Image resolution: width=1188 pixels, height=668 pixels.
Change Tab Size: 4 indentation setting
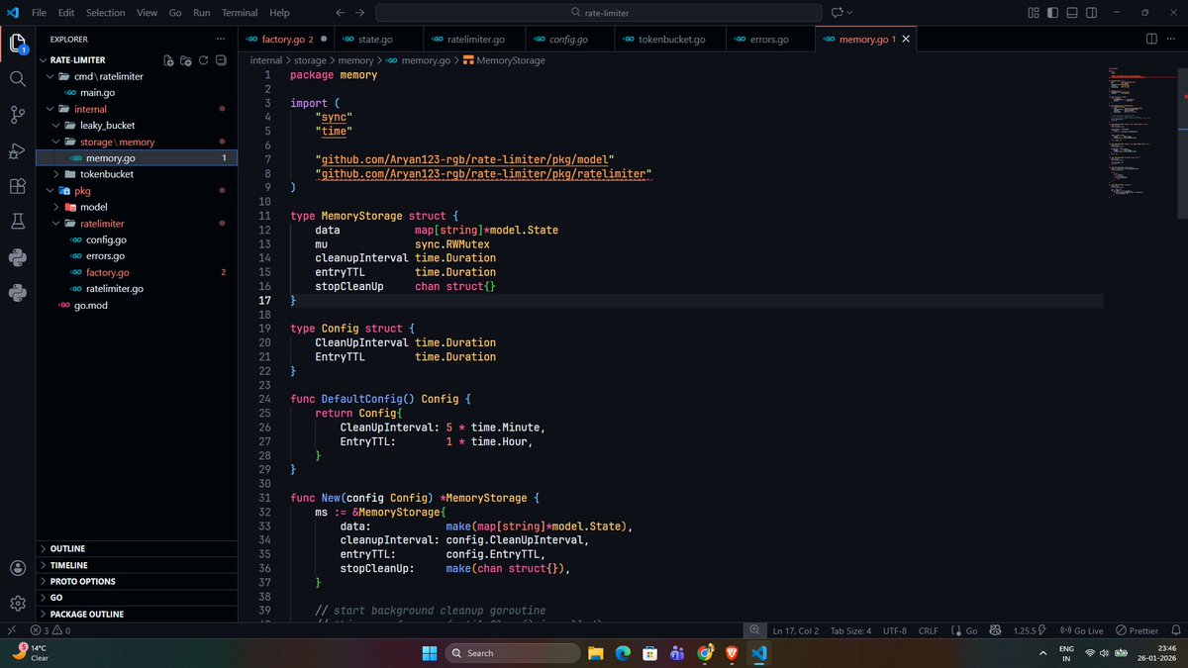click(x=850, y=630)
